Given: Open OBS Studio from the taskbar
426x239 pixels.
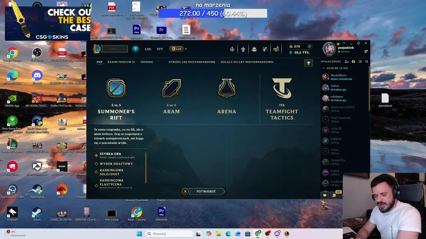Looking at the screenshot, I should pos(267,234).
